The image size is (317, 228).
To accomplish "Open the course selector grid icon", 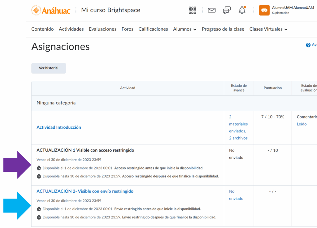I will (192, 10).
